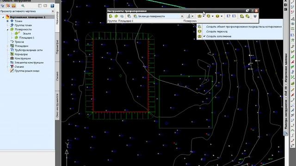The image size is (296, 166).
Task: Collapse the 'Вертикальная планировка 1' tree node
Action: [3, 17]
